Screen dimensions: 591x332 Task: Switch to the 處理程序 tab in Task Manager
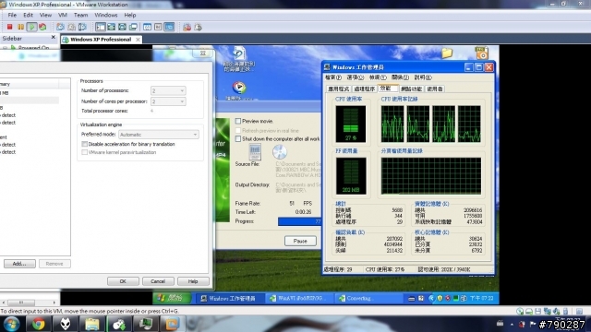[x=365, y=89]
